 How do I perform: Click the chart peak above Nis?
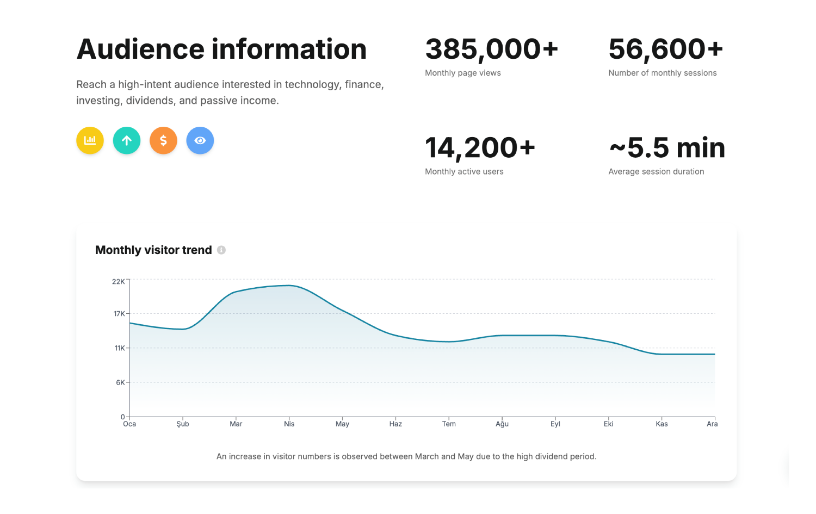[x=289, y=286]
